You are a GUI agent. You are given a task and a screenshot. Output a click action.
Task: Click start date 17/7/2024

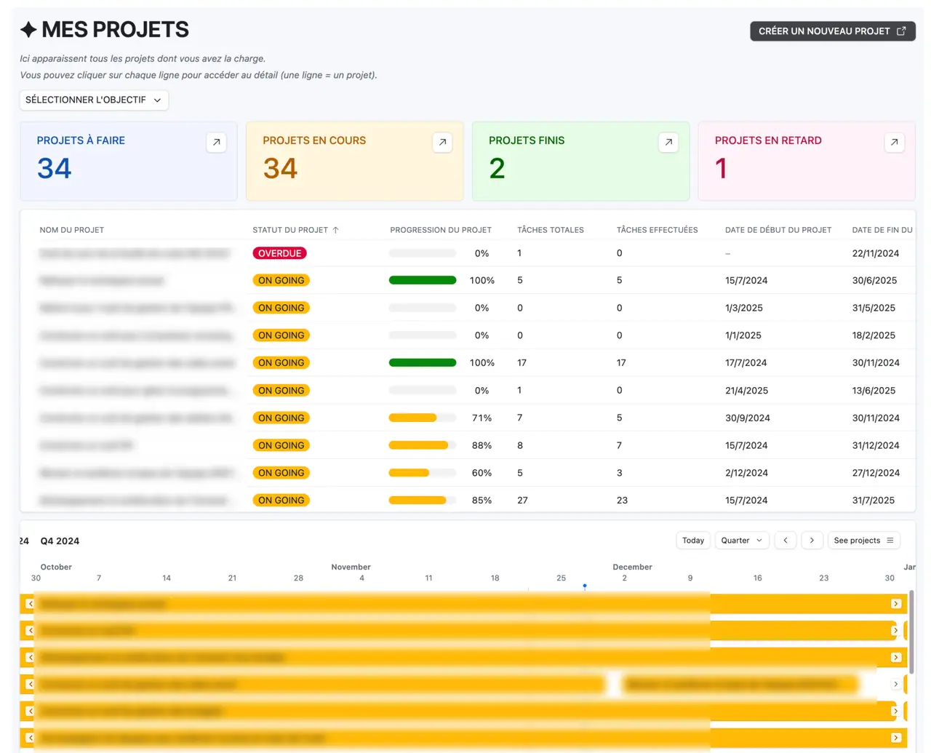(746, 363)
